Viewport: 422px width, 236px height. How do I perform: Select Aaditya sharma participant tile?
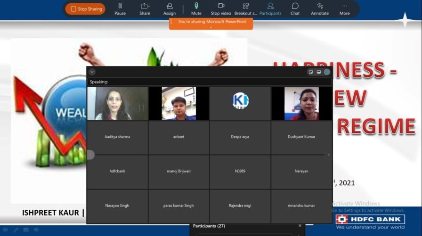pyautogui.click(x=117, y=137)
